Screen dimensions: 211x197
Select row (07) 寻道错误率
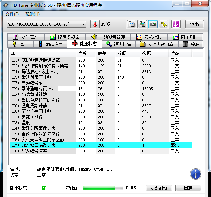[x=101, y=83]
